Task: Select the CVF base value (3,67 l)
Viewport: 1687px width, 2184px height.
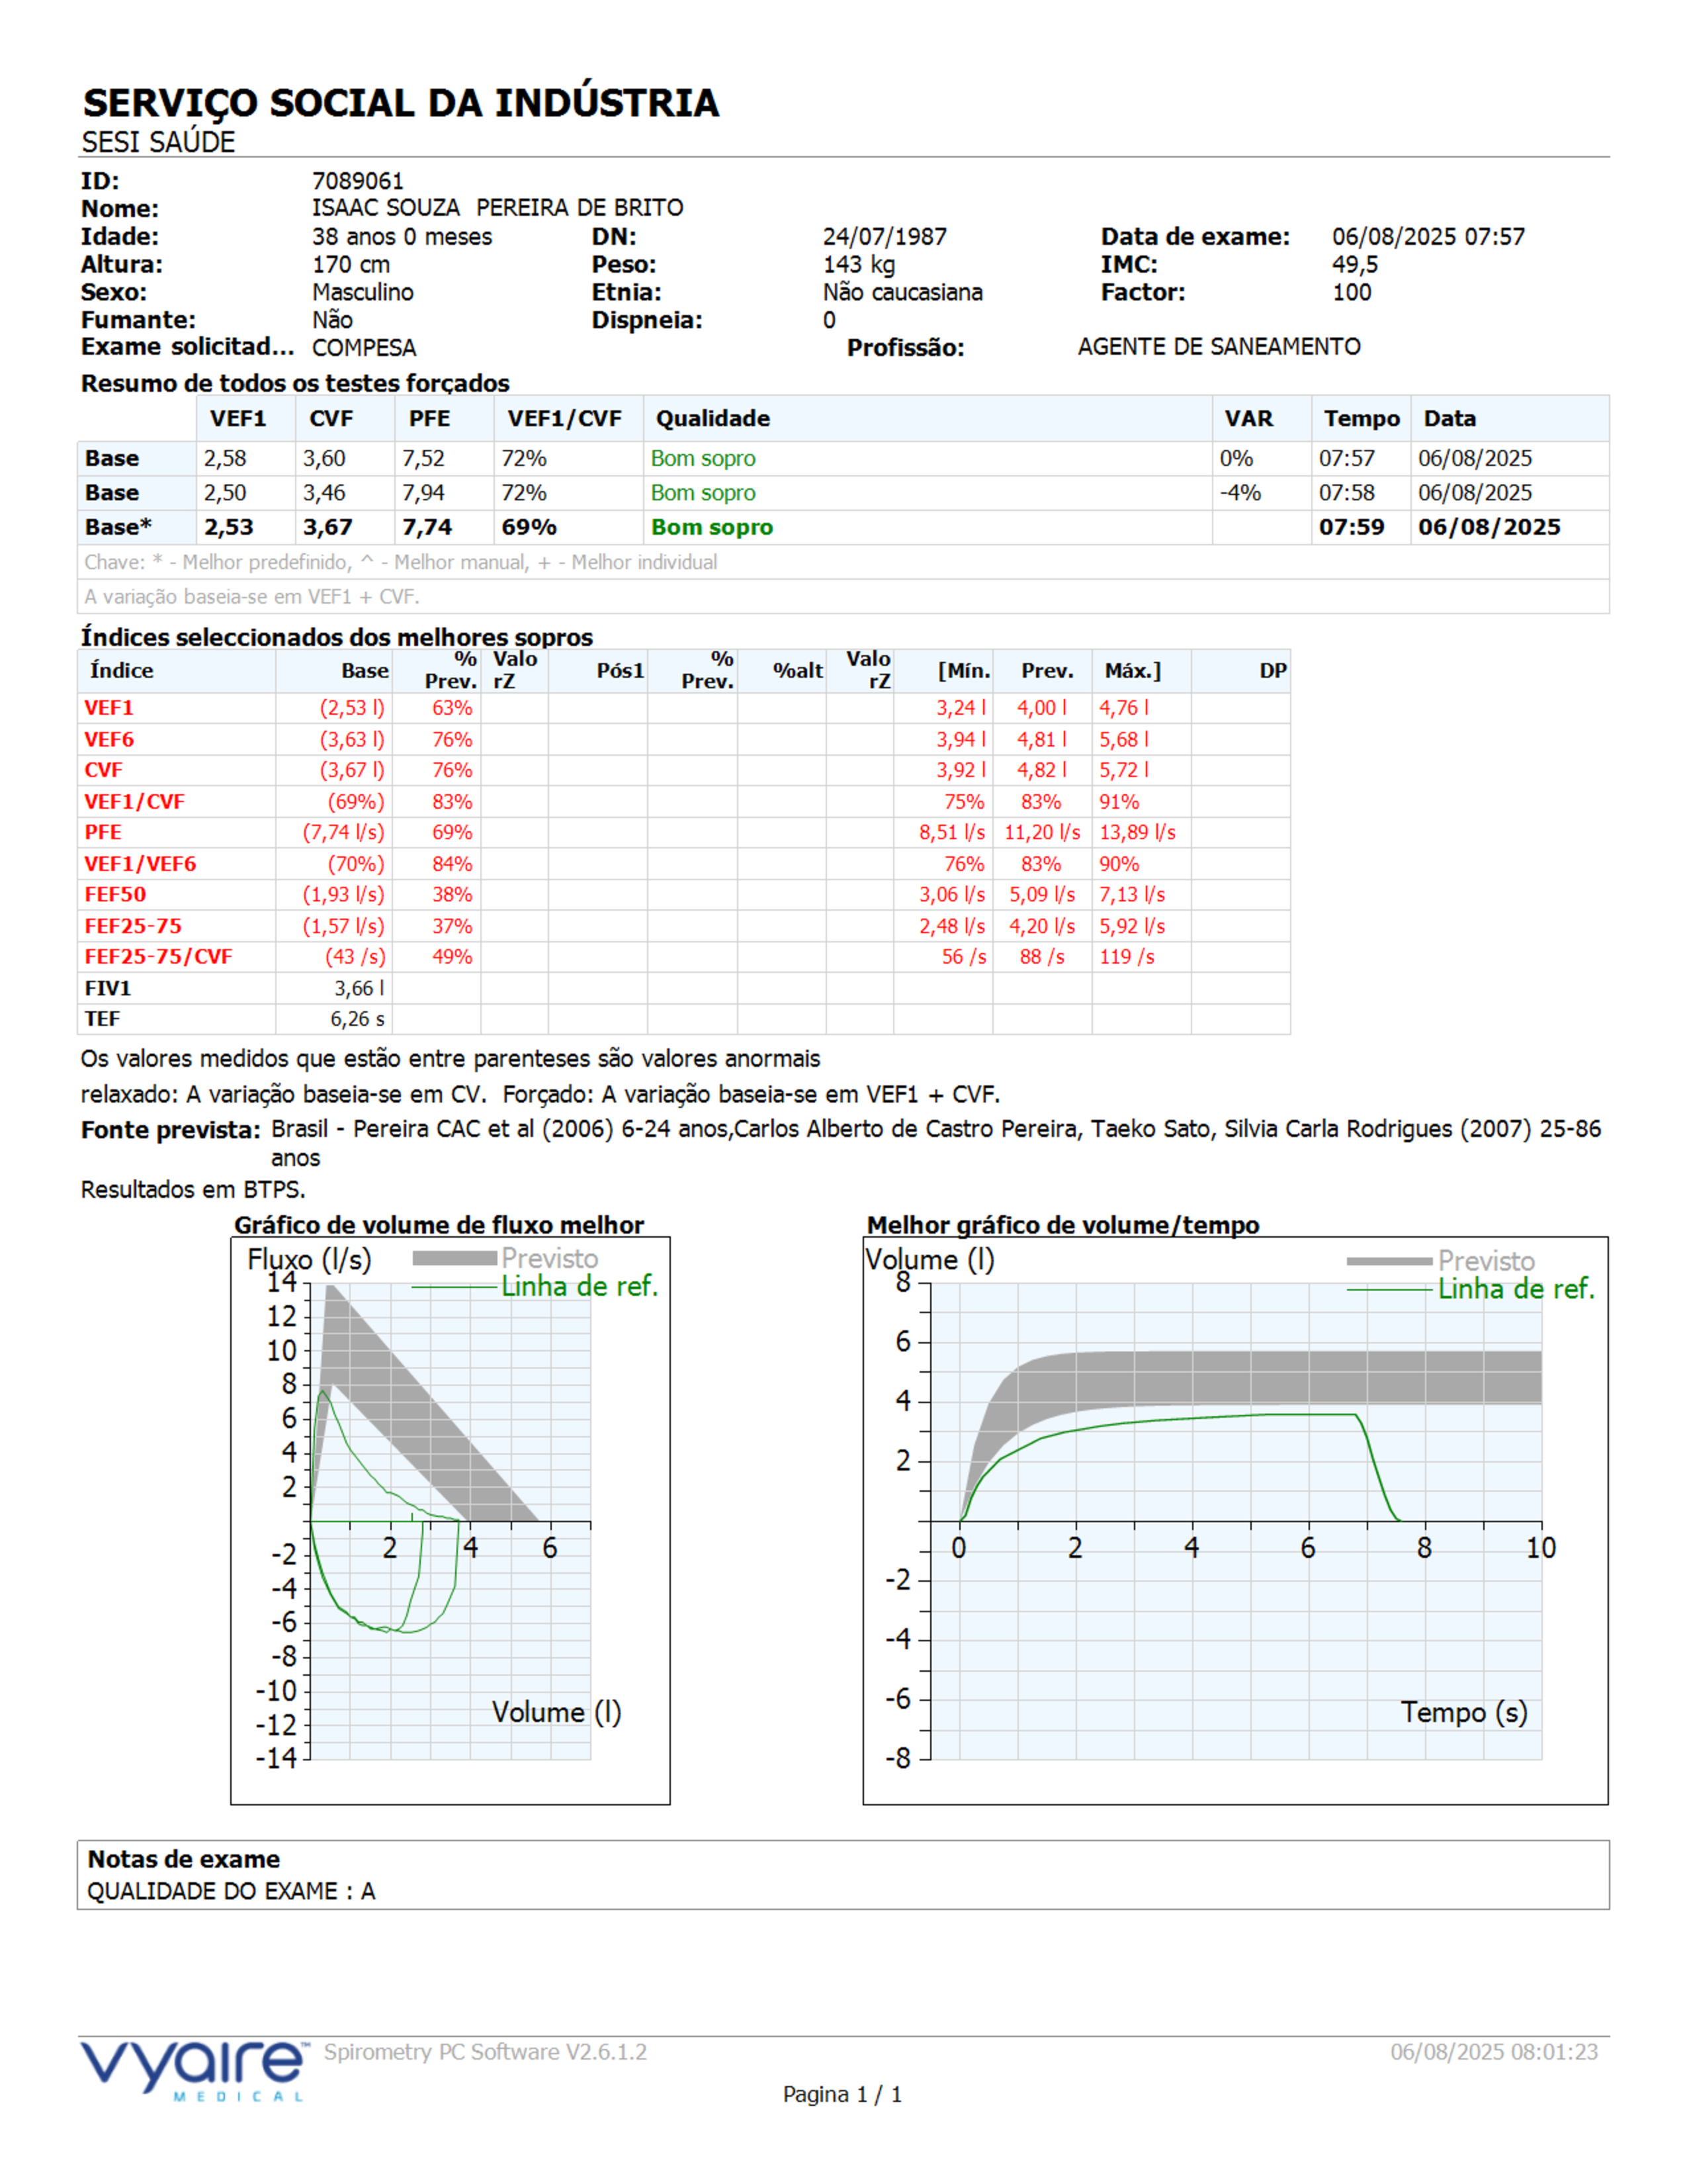Action: 352,771
